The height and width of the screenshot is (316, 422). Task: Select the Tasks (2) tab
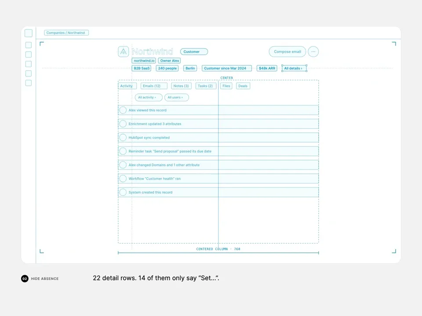click(x=206, y=86)
